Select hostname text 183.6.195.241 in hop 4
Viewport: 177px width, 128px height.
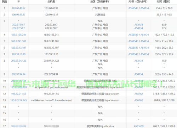[51, 35]
